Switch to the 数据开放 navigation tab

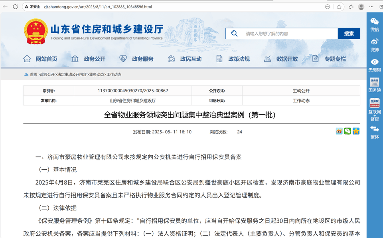pyautogui.click(x=288, y=58)
